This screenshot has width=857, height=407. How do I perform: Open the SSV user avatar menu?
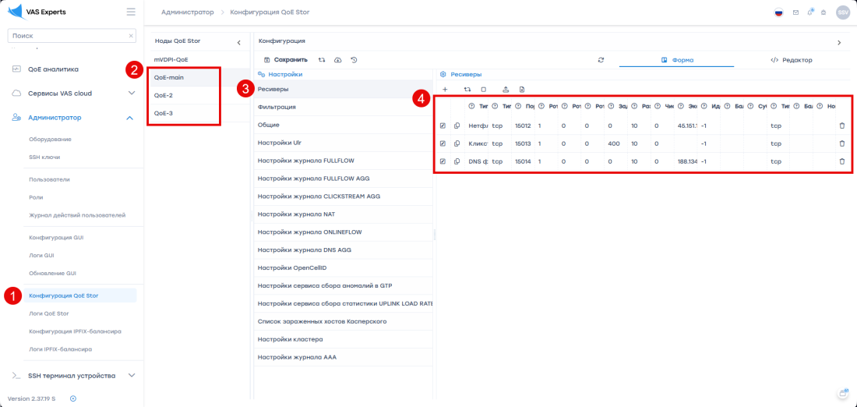coord(842,12)
